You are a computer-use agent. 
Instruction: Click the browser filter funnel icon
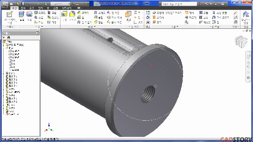[4, 37]
